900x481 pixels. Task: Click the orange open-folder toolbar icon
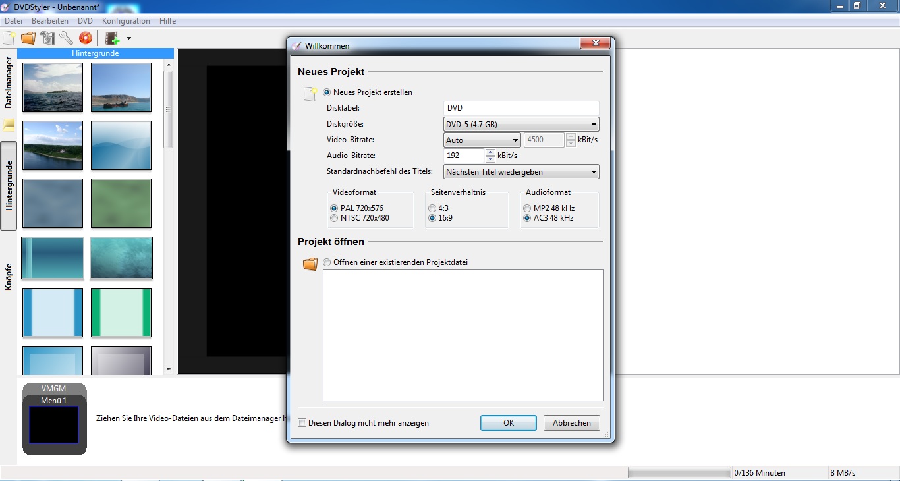(x=28, y=38)
